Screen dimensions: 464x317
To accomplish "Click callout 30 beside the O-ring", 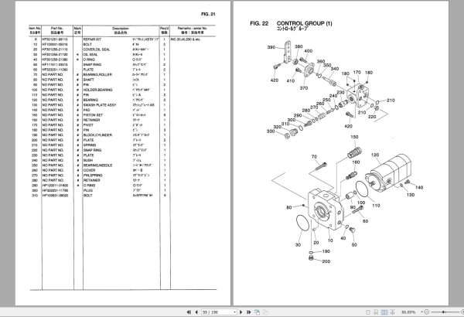I will tap(298, 245).
